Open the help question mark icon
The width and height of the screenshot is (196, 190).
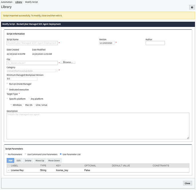click(x=192, y=7)
